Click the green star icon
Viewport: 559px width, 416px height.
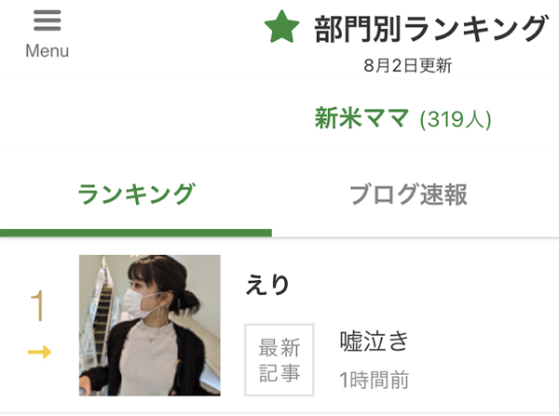pos(280,29)
